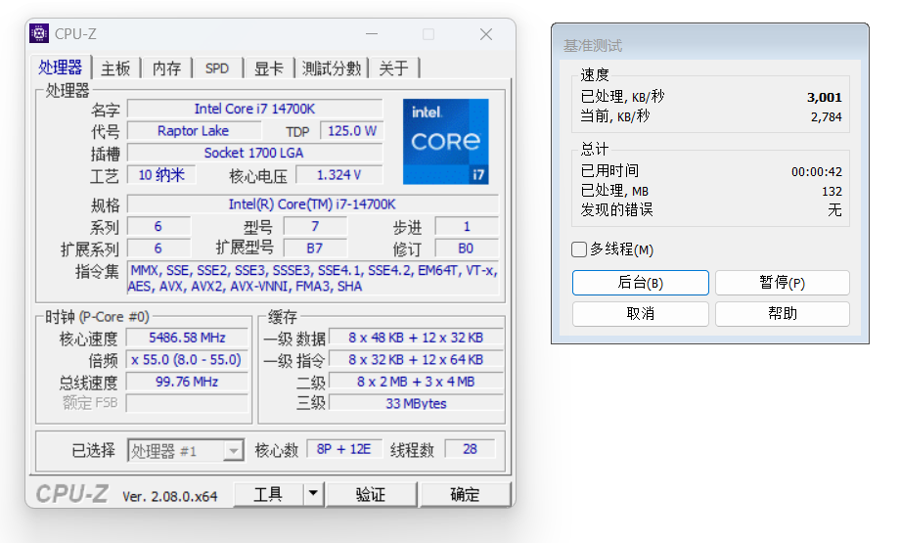Expand the 工具 button dropdown arrow
The height and width of the screenshot is (543, 900).
point(313,494)
